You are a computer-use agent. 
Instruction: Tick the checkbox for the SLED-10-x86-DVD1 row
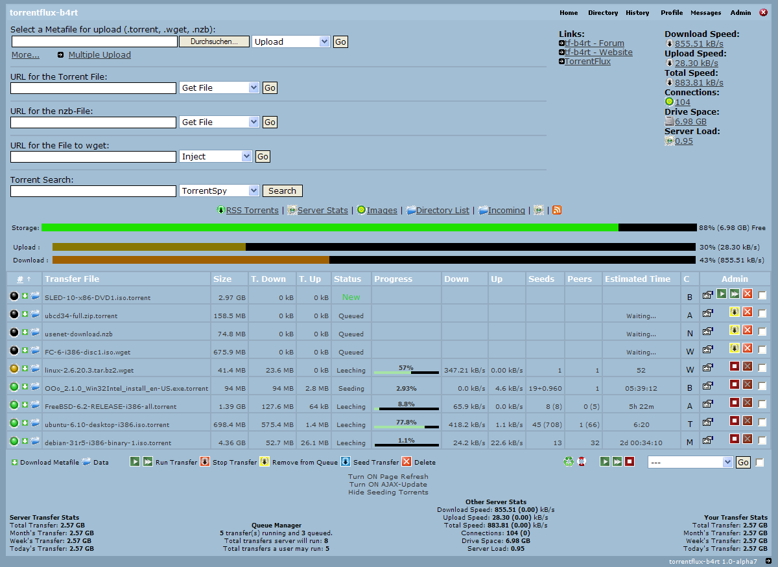[762, 295]
